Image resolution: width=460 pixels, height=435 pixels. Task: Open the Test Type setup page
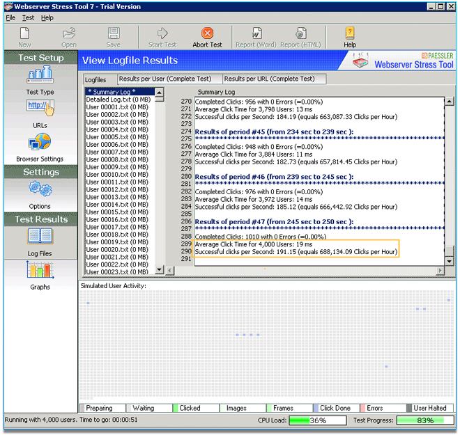click(40, 80)
